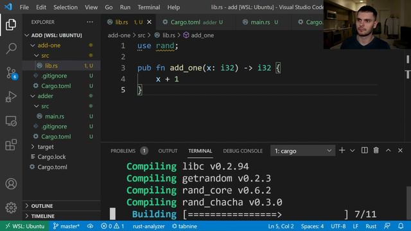
Task: Open the Edit menu
Action: point(41,7)
